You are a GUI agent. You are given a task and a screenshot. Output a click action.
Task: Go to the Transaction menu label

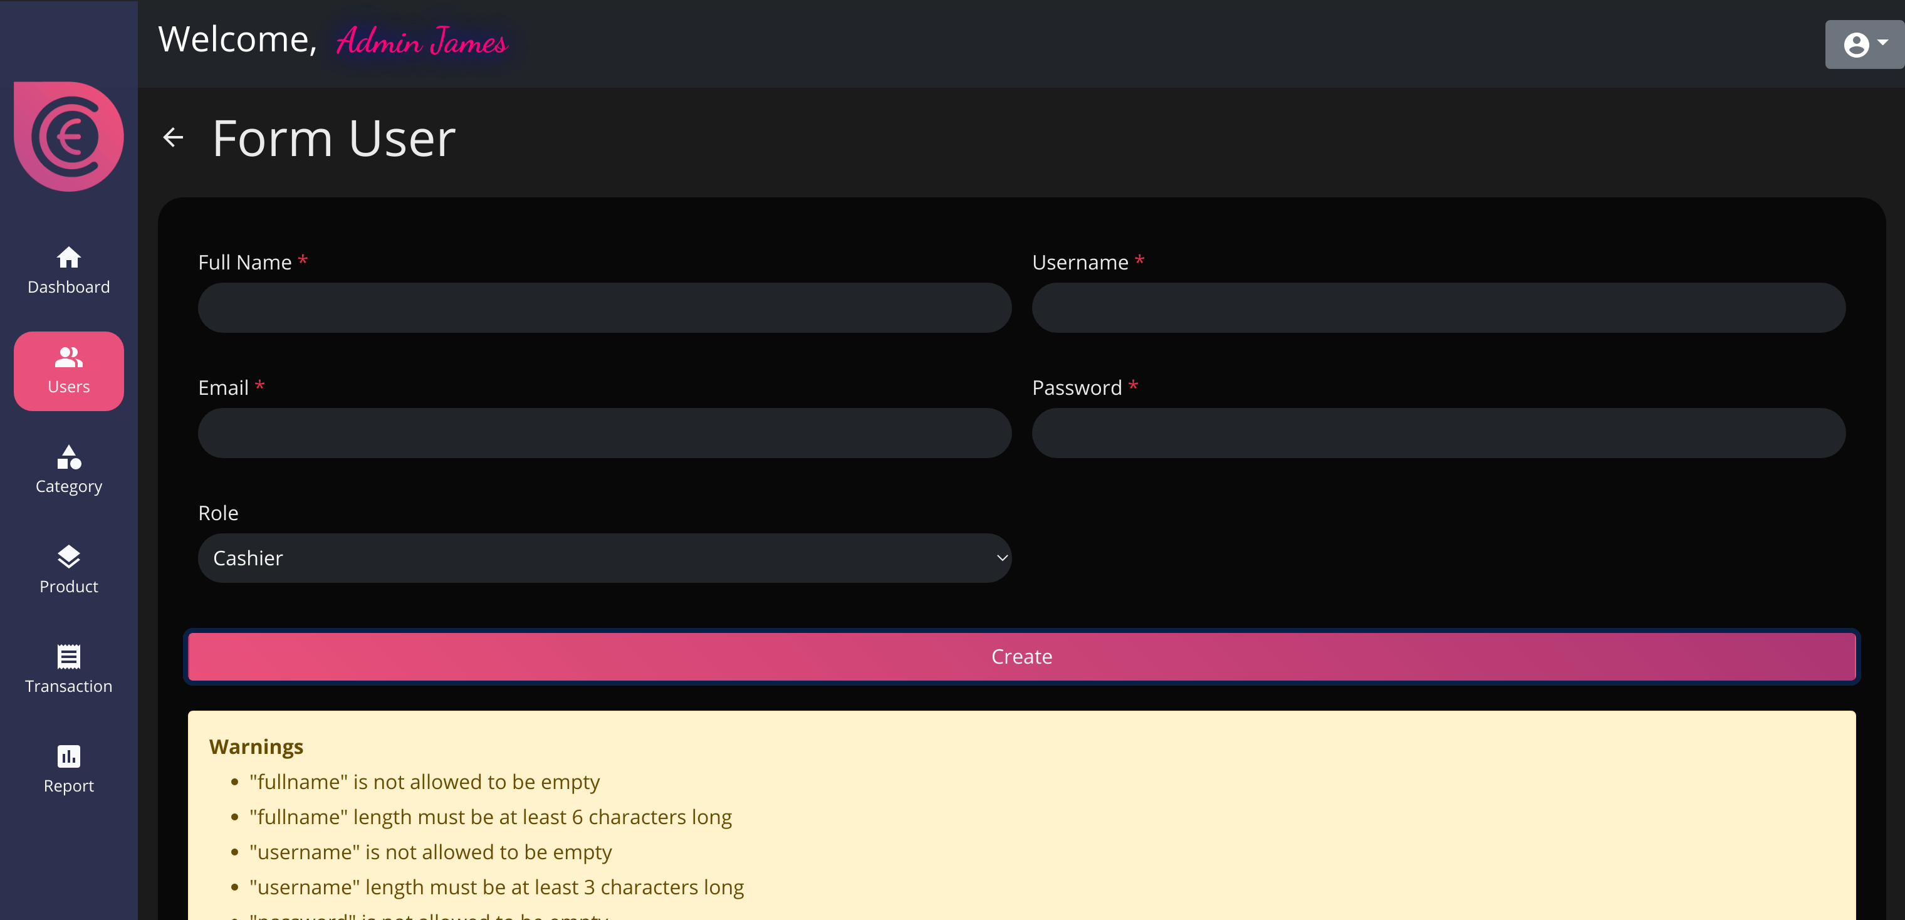69,686
